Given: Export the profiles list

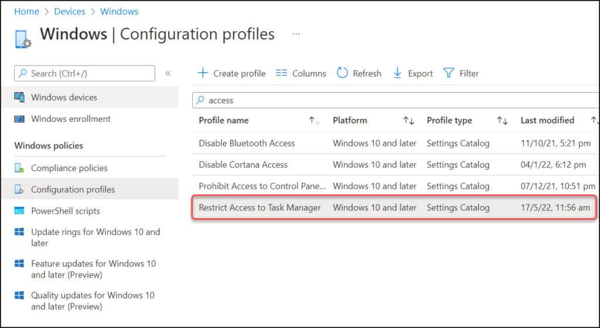Looking at the screenshot, I should pos(413,73).
